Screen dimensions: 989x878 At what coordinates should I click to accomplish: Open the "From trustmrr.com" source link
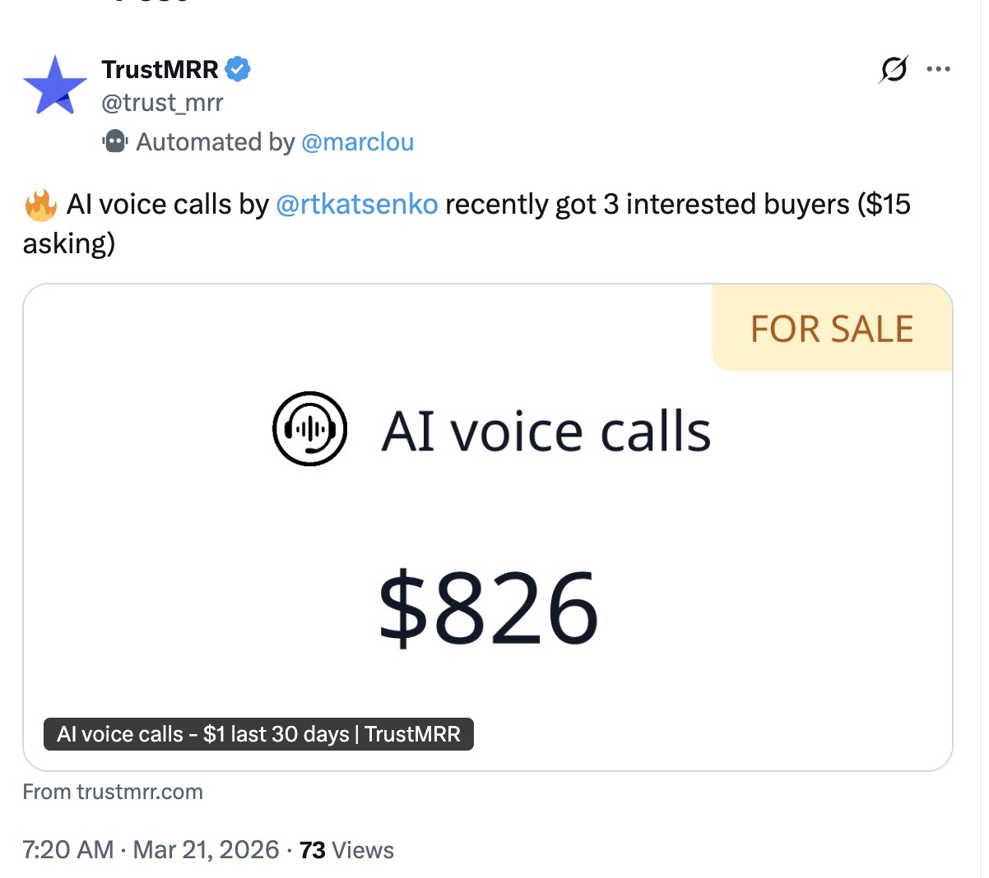click(113, 792)
